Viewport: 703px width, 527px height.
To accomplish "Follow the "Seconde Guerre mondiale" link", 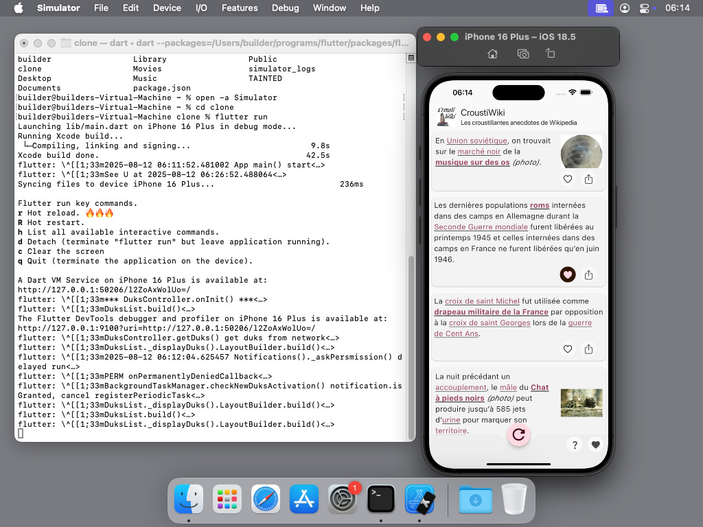I will pyautogui.click(x=481, y=226).
